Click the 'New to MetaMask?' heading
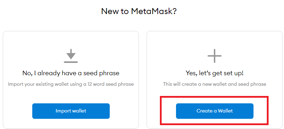Image resolution: width=284 pixels, height=129 pixels. click(139, 11)
